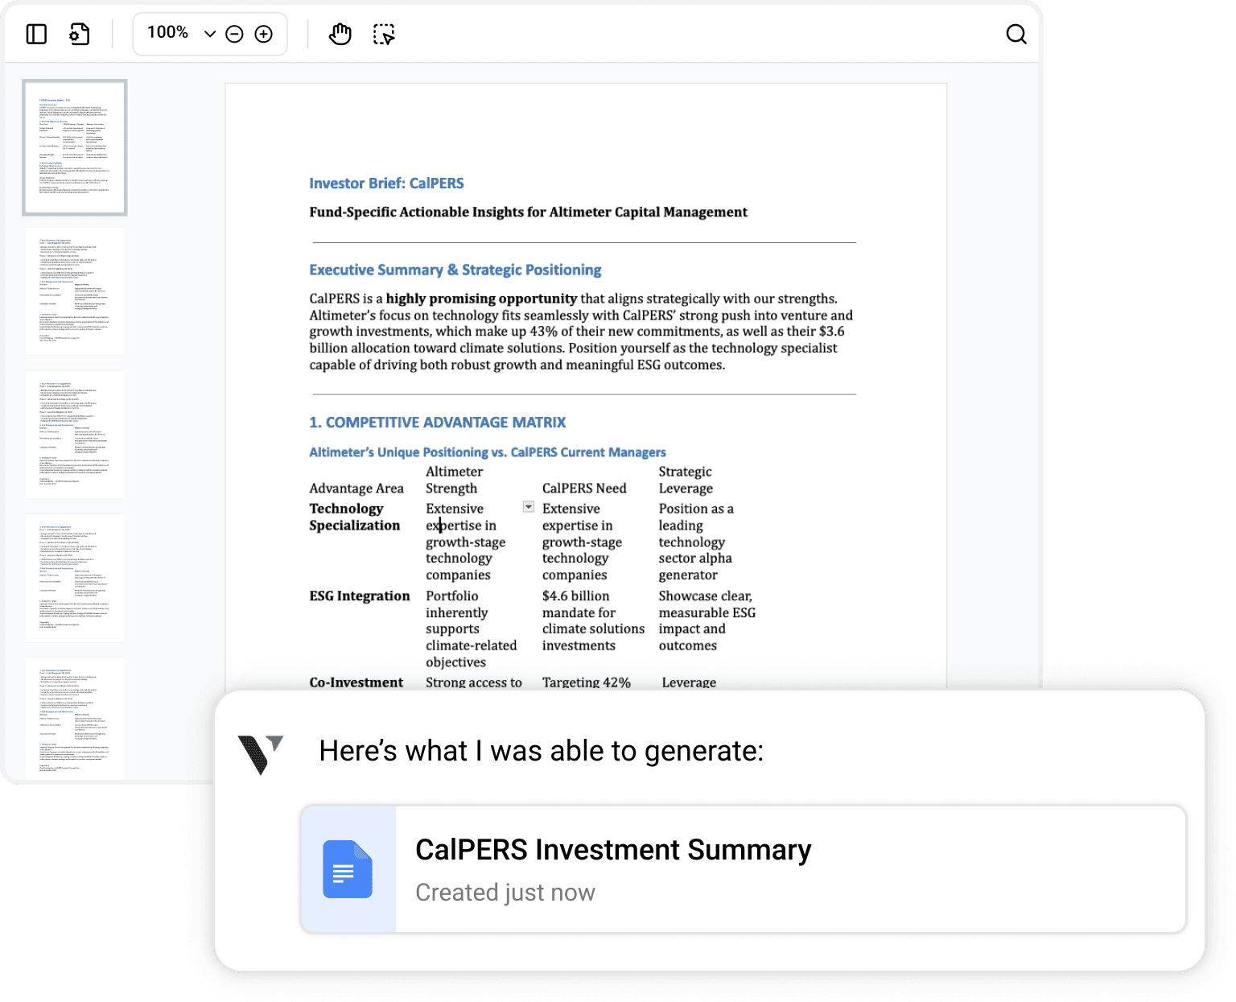1236x1002 pixels.
Task: Click the "ESG Integration" row label
Action: click(x=360, y=596)
